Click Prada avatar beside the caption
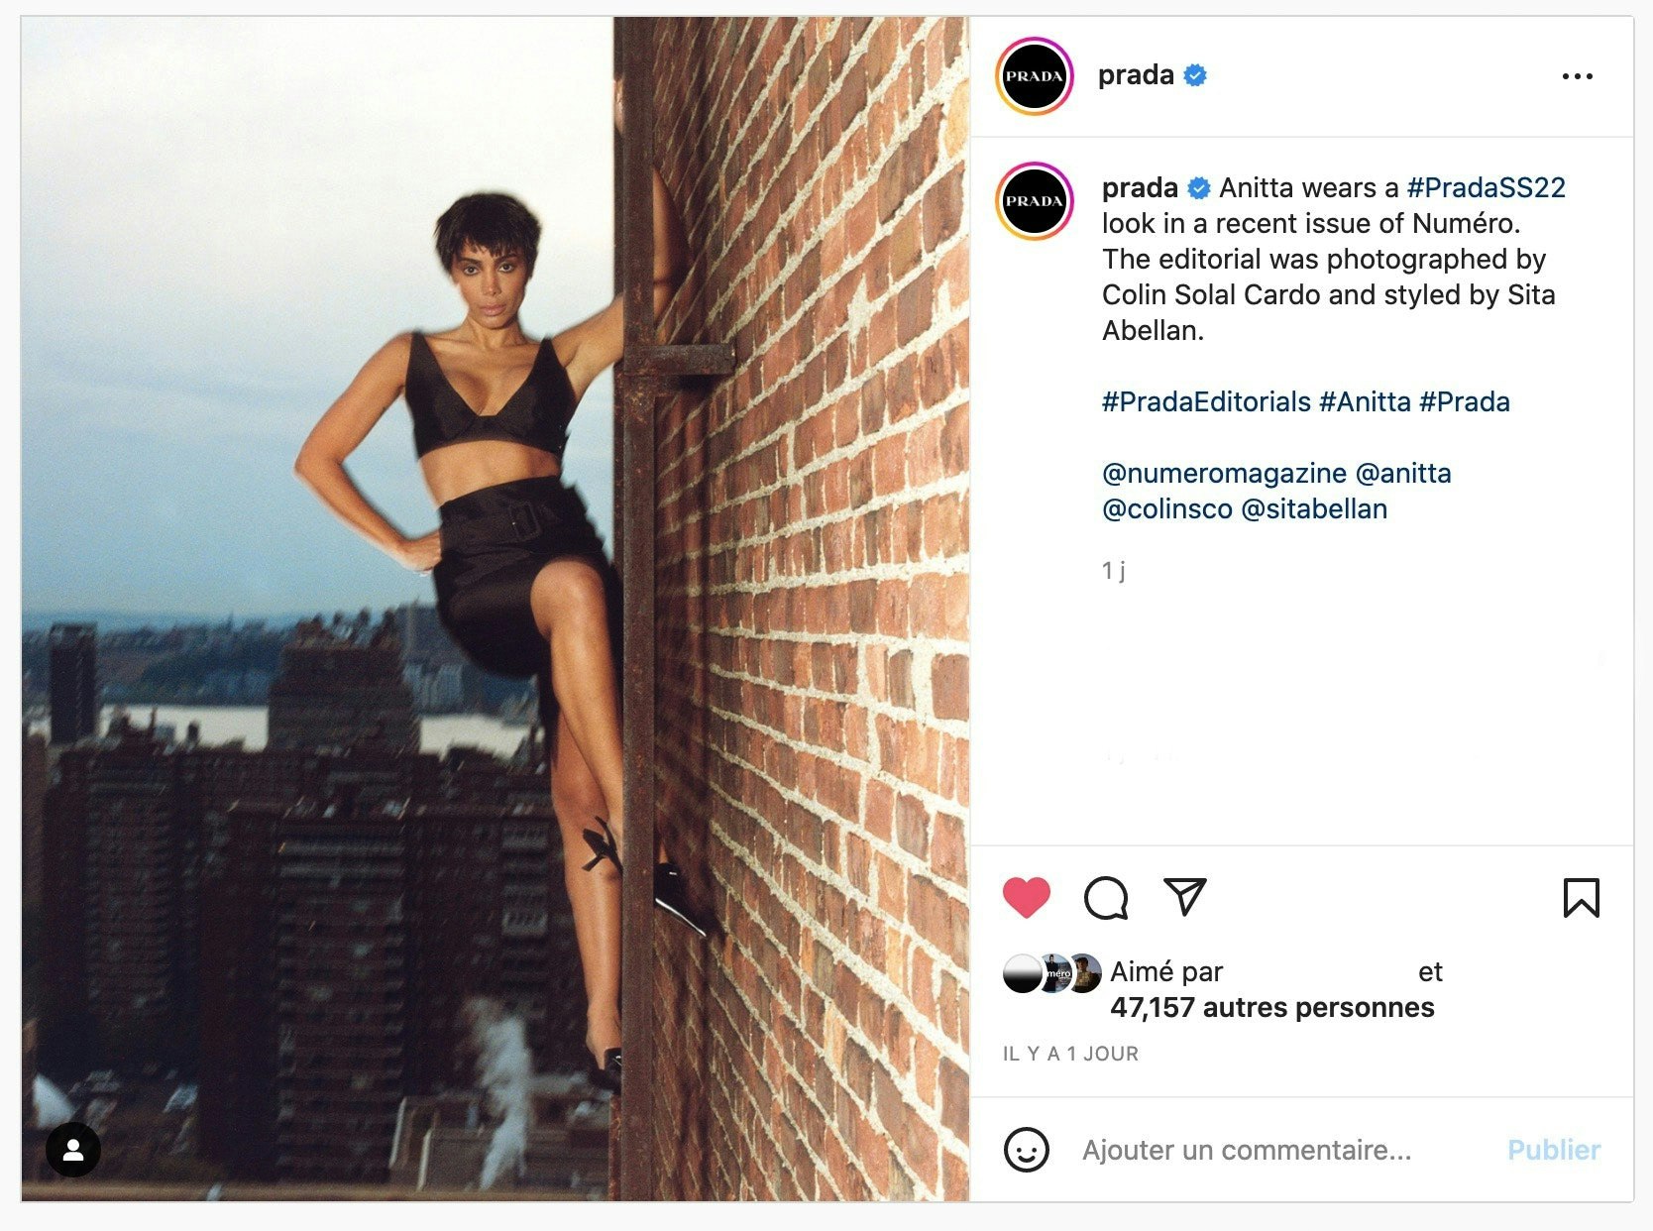The height and width of the screenshot is (1231, 1653). [1034, 201]
